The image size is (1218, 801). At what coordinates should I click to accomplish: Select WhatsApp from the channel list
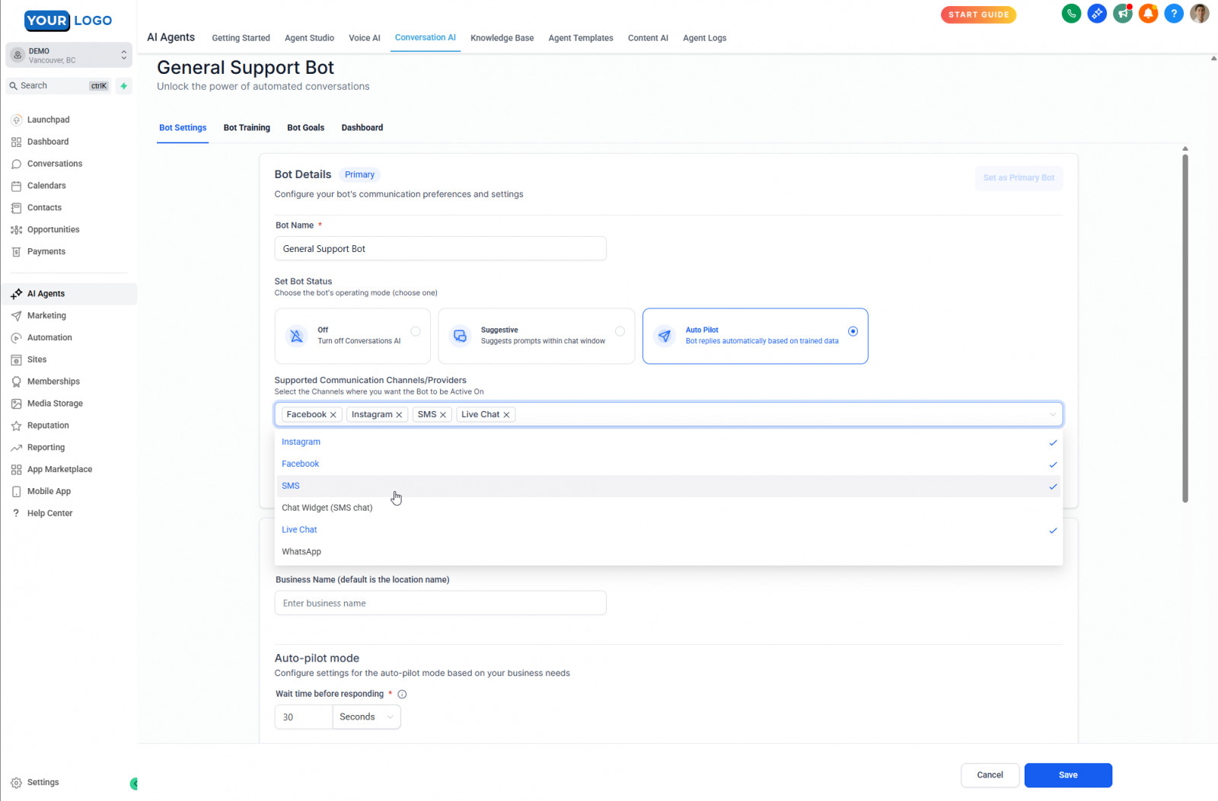(301, 552)
